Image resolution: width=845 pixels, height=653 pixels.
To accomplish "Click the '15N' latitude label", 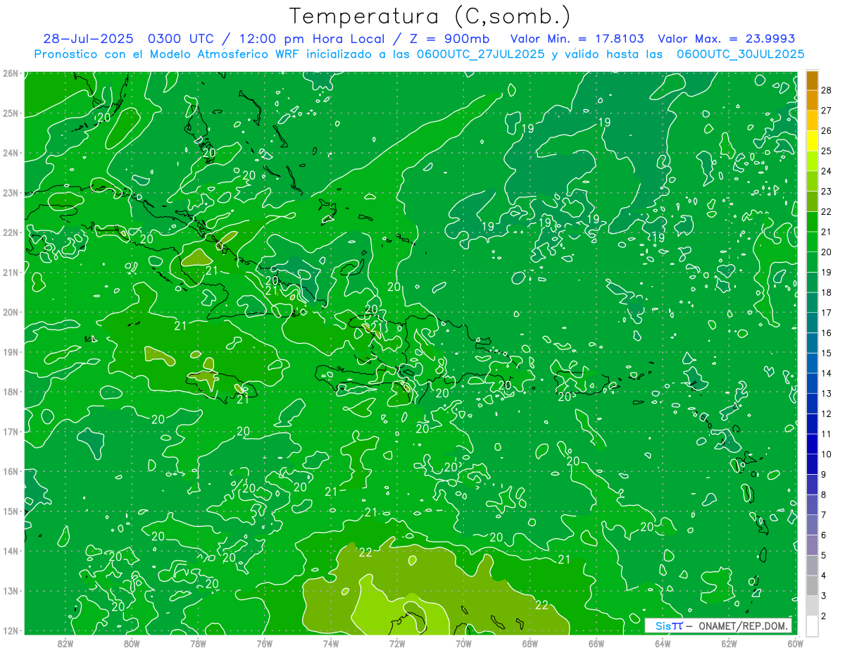I will (10, 511).
